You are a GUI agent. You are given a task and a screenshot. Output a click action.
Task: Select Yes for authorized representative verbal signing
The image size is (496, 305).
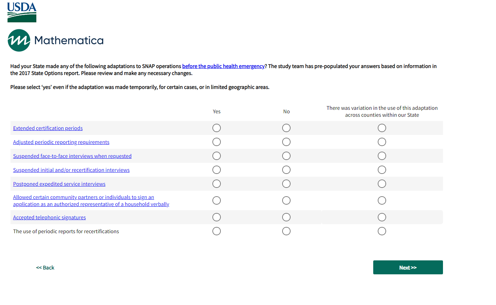click(x=217, y=200)
